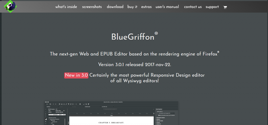
Task: Navigate to the contact us page
Action: click(x=193, y=7)
